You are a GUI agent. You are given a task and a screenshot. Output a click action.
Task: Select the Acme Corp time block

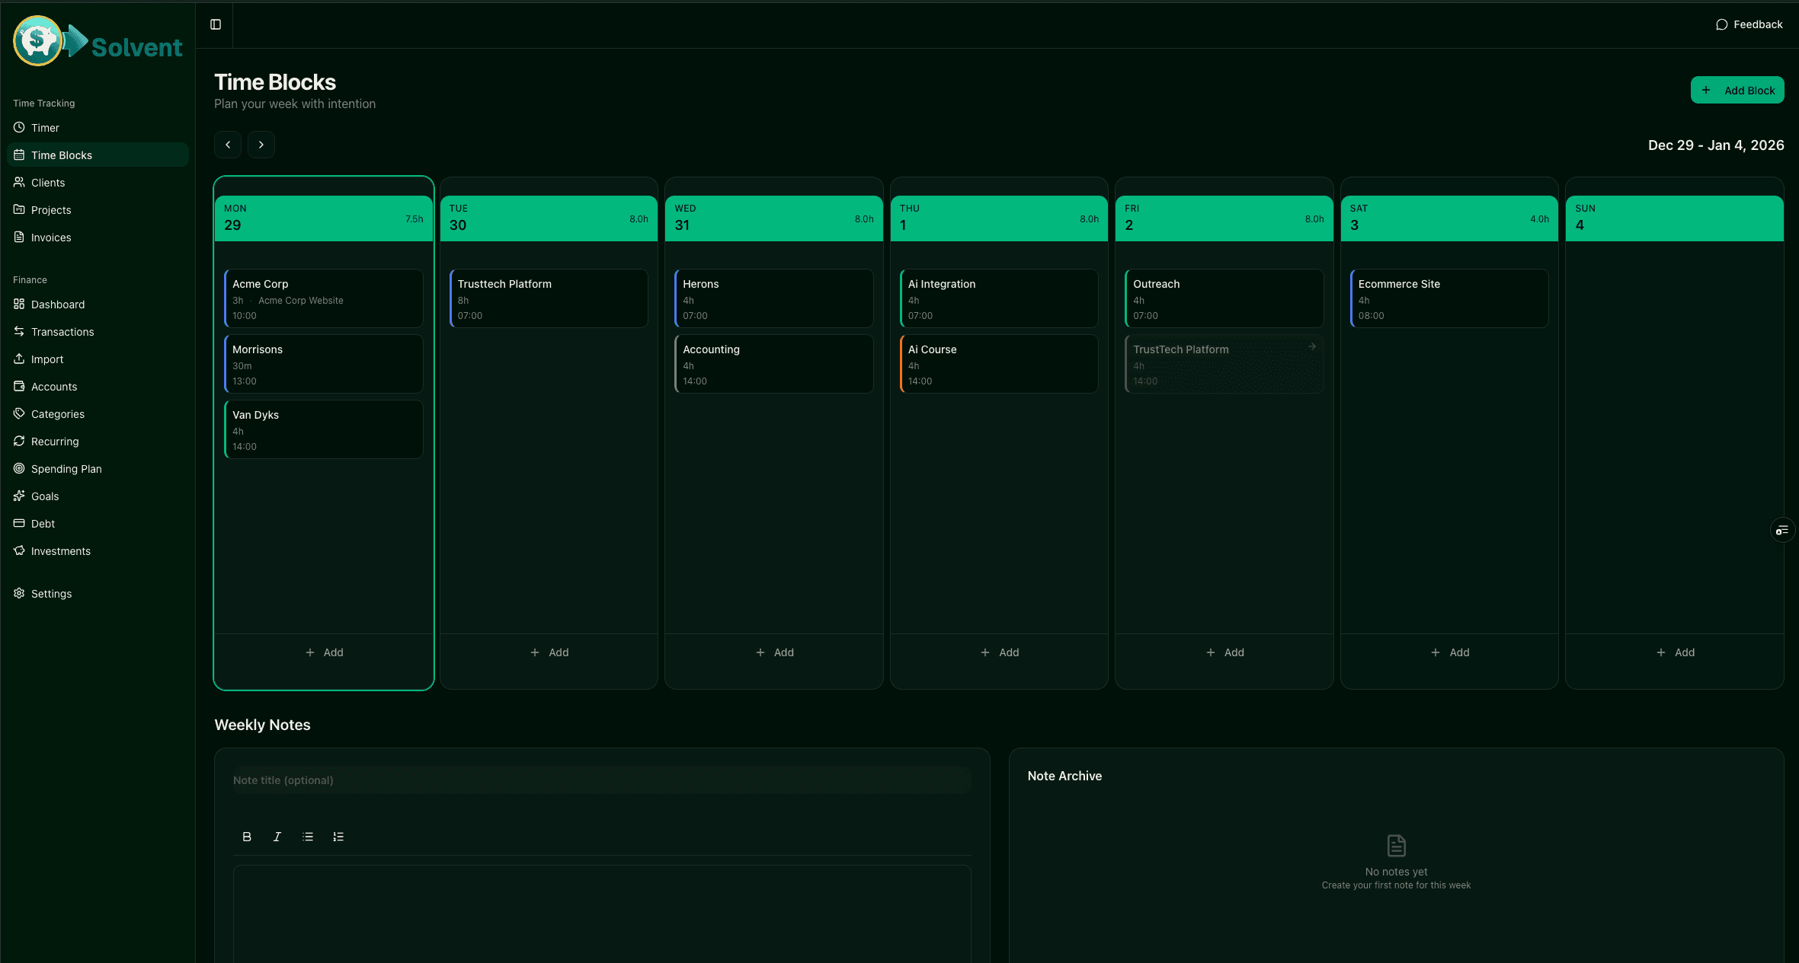[323, 298]
